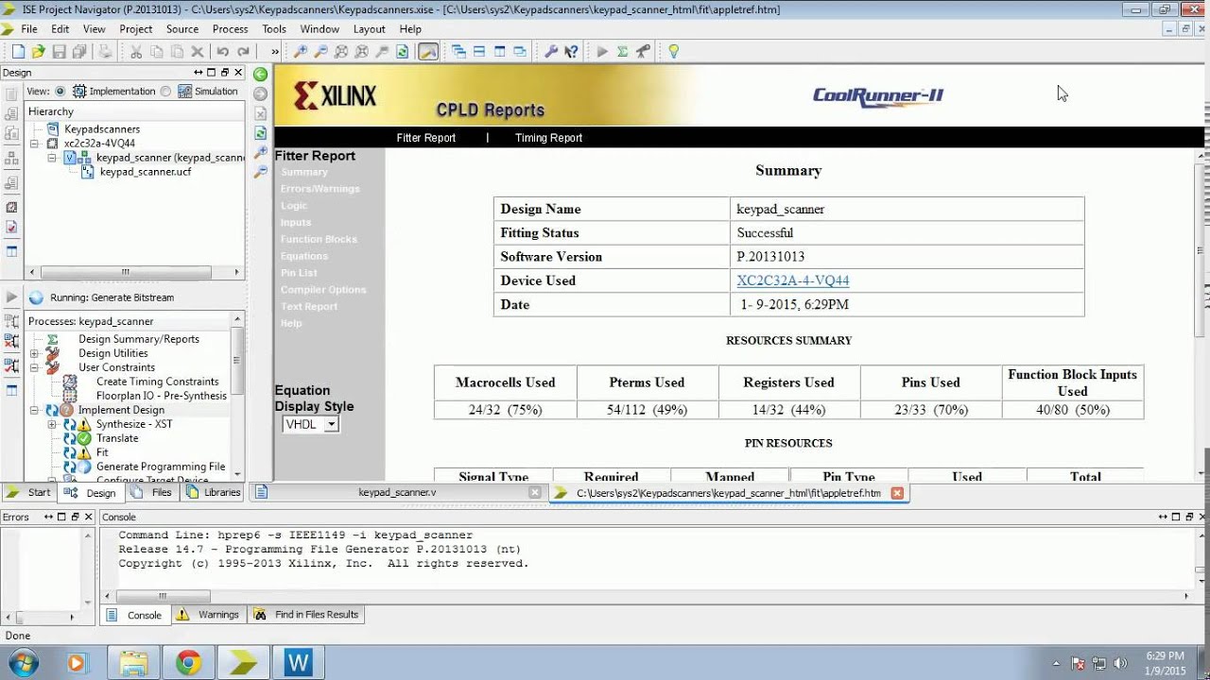Image resolution: width=1210 pixels, height=680 pixels.
Task: Click the New file toolbar icon
Action: (x=18, y=52)
